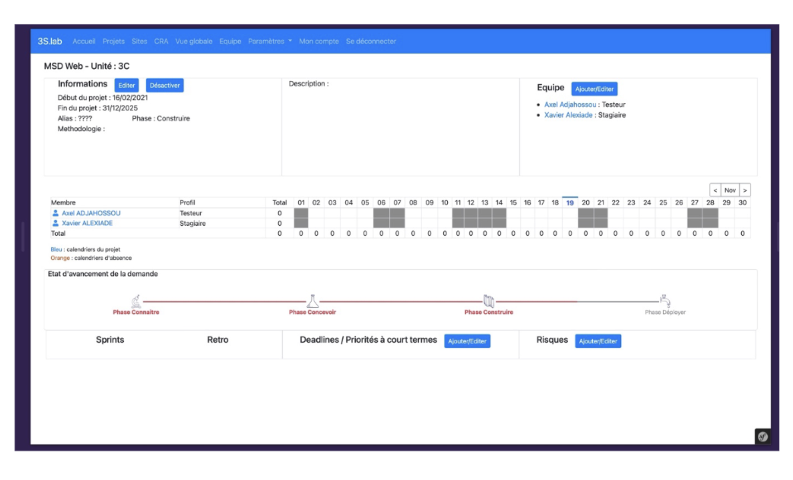Click the Désactiver button
This screenshot has width=793, height=480.
pos(165,85)
